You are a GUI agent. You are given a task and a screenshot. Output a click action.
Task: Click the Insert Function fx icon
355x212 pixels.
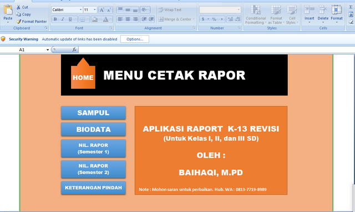pyautogui.click(x=74, y=49)
